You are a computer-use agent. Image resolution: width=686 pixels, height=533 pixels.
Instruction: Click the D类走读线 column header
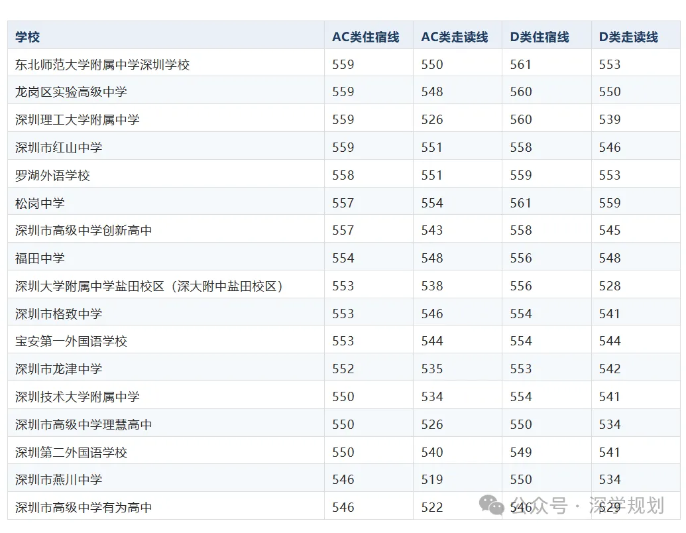(x=628, y=36)
